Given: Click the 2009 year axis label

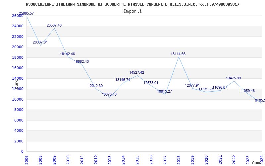Looking at the screenshot, I should 54,160.
